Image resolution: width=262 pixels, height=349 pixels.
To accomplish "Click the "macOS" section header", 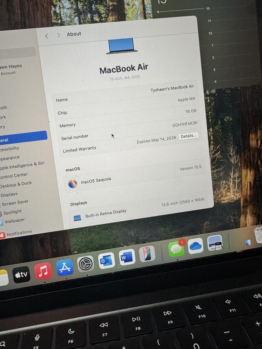I will (73, 169).
